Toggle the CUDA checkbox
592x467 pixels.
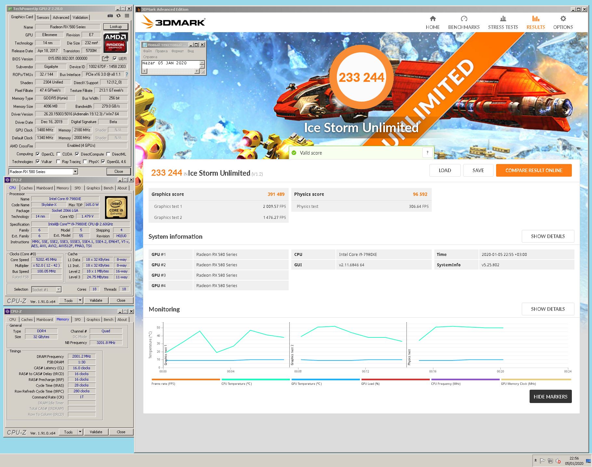tap(59, 154)
